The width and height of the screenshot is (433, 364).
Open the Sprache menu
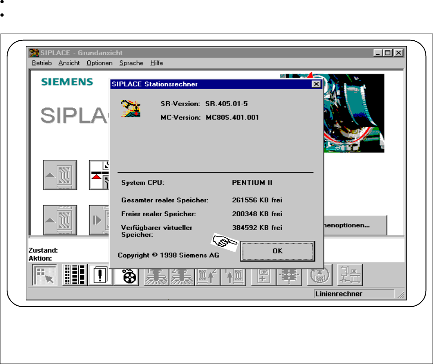pyautogui.click(x=131, y=63)
